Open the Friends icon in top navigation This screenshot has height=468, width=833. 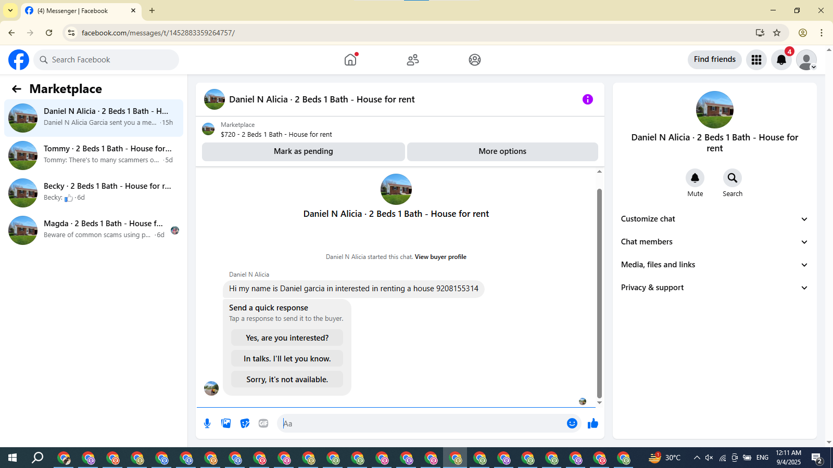pyautogui.click(x=413, y=60)
